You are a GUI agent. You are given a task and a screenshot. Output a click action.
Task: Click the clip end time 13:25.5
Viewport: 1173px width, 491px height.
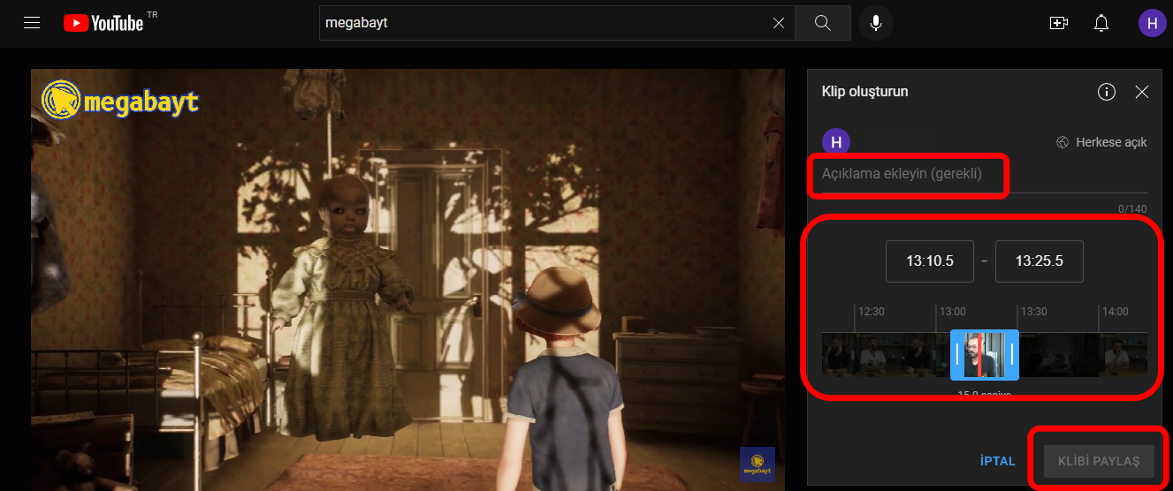(1039, 261)
